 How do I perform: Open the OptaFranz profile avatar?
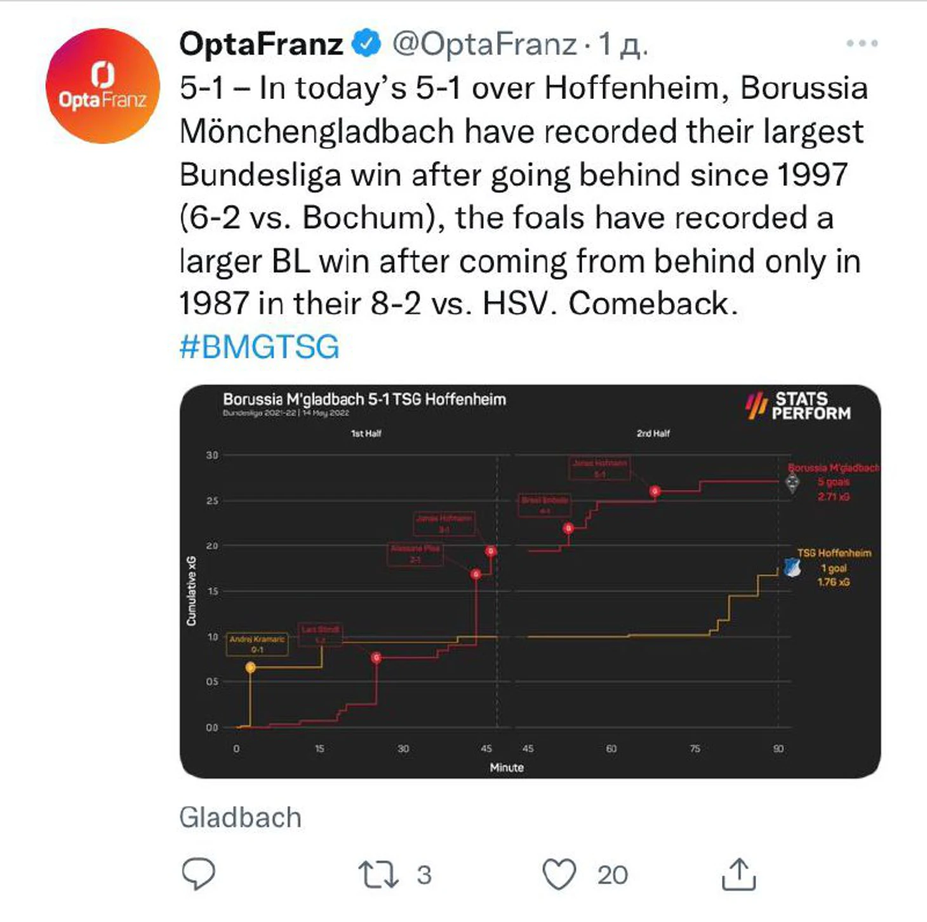click(x=103, y=86)
